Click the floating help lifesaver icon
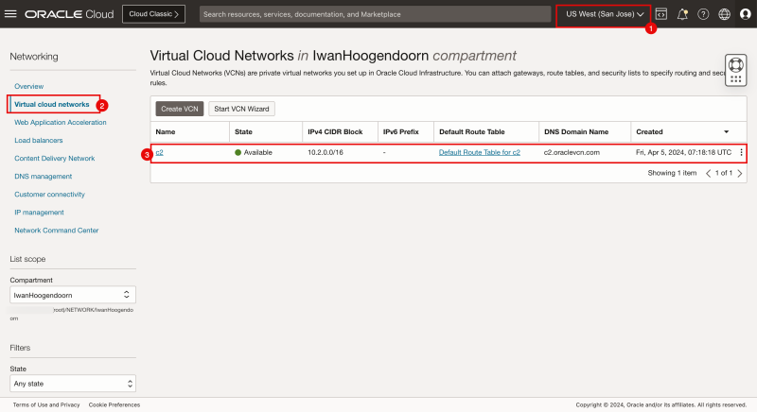The height and width of the screenshot is (412, 757). click(737, 71)
